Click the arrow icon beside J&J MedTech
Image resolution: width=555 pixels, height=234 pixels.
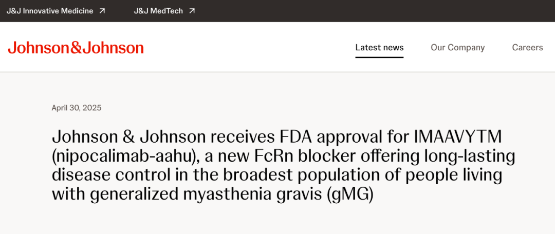click(192, 11)
